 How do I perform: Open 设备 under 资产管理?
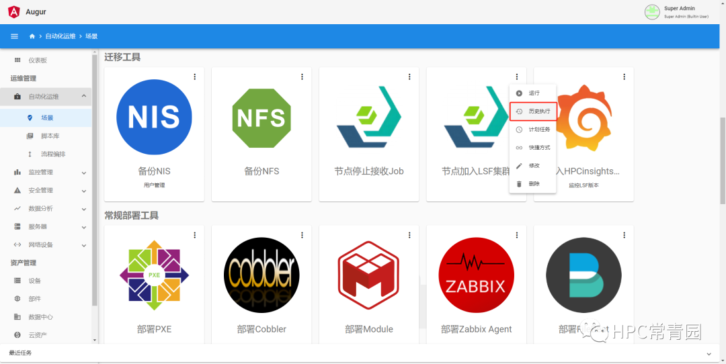(46, 281)
